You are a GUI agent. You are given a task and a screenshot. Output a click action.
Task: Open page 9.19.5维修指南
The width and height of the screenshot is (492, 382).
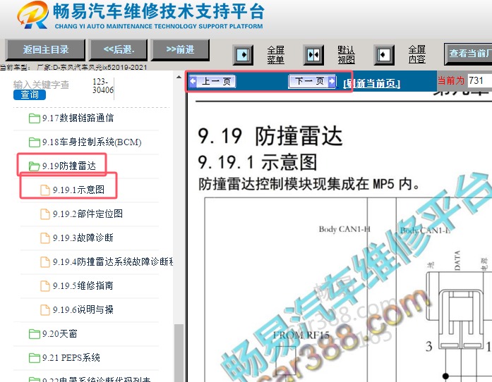[83, 285]
